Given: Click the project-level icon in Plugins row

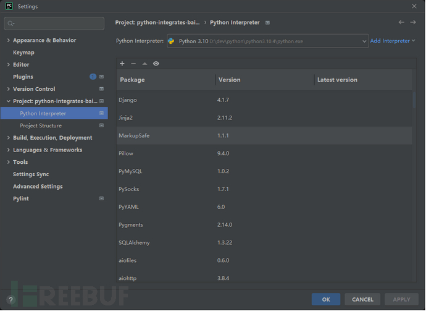Looking at the screenshot, I should tap(102, 77).
